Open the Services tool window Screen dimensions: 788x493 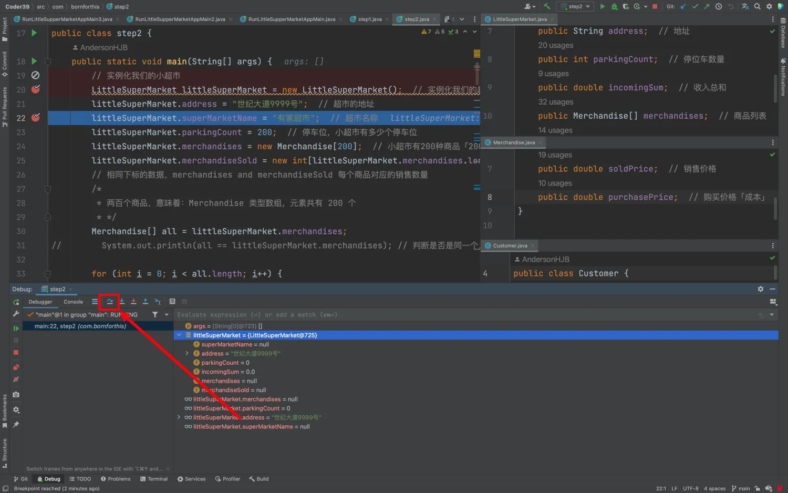tap(192, 479)
